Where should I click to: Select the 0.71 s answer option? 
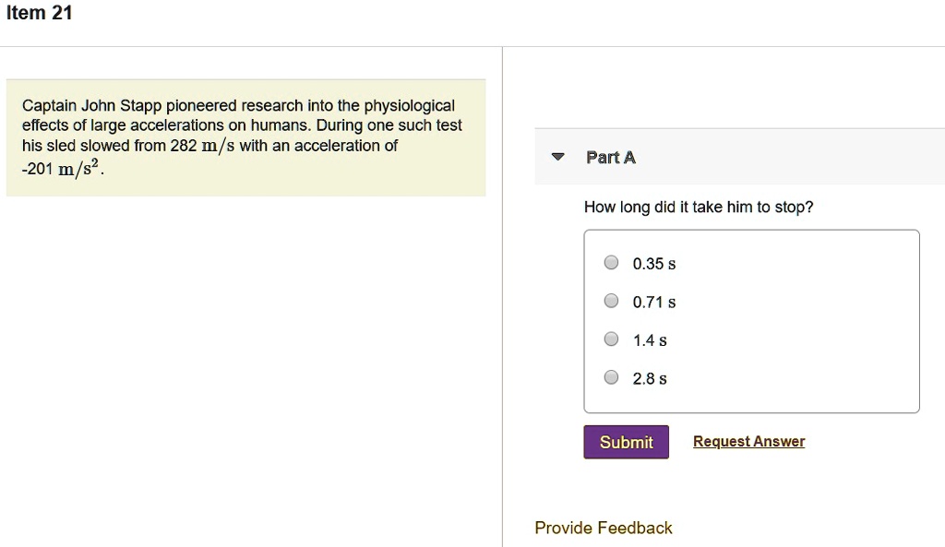pos(611,301)
